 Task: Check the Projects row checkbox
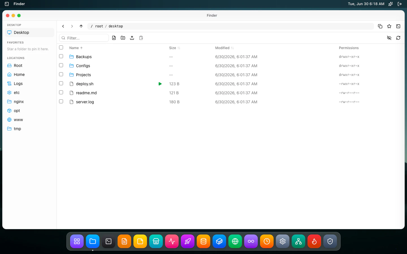point(61,74)
